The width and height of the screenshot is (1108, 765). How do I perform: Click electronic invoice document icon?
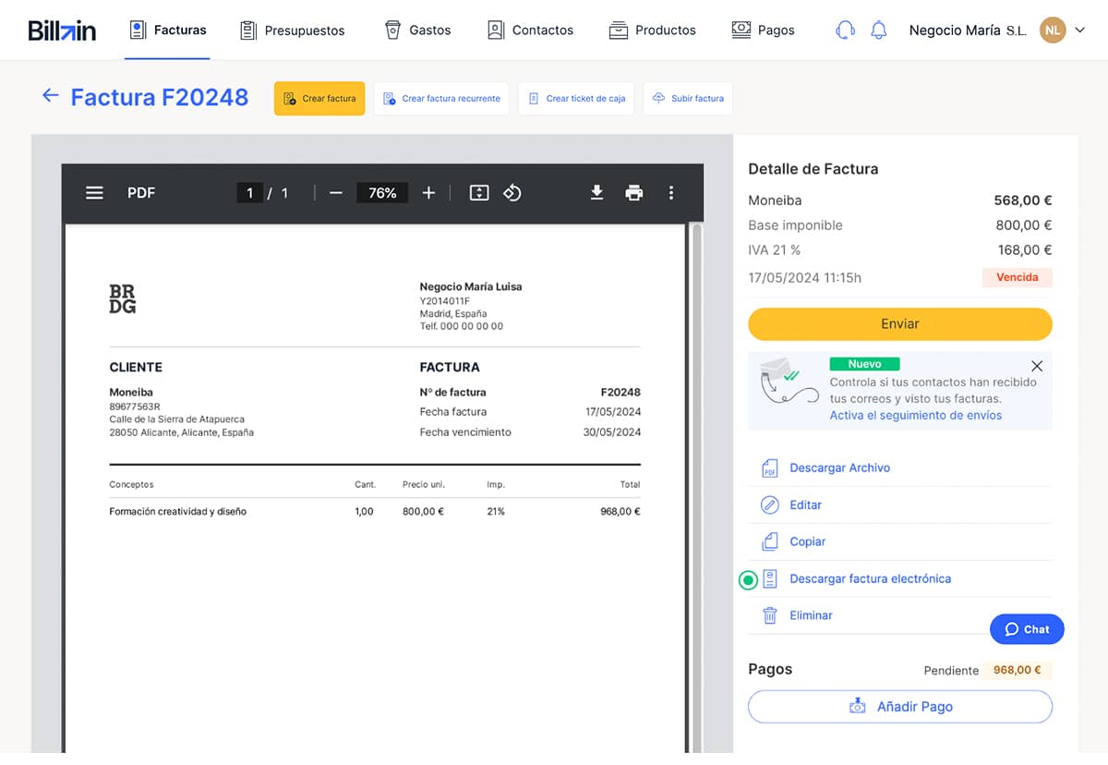tap(770, 579)
